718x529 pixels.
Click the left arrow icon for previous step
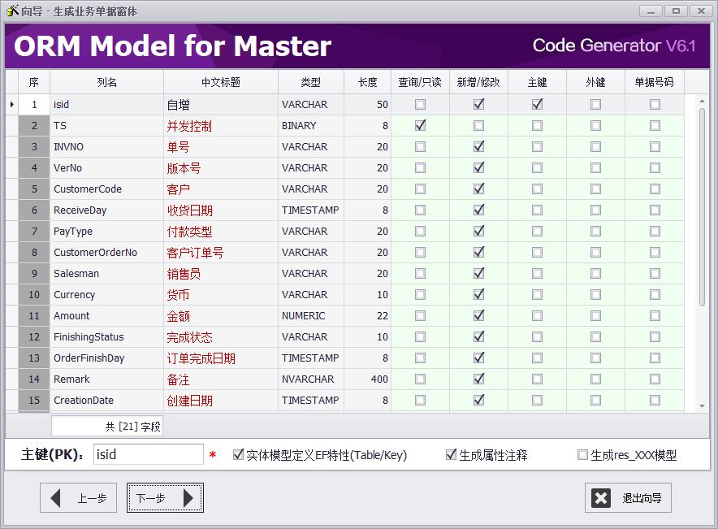(56, 498)
